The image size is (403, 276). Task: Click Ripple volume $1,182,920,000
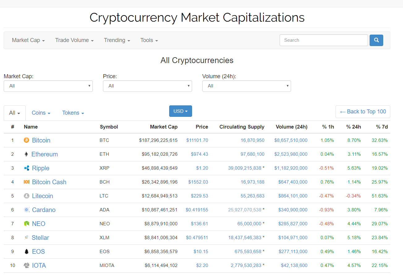pyautogui.click(x=291, y=168)
